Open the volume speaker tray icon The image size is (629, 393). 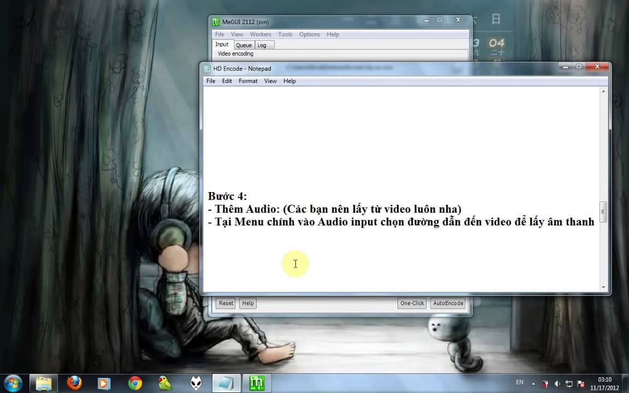point(557,384)
